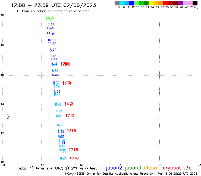Select the 9.61 wave height reading

point(54,56)
